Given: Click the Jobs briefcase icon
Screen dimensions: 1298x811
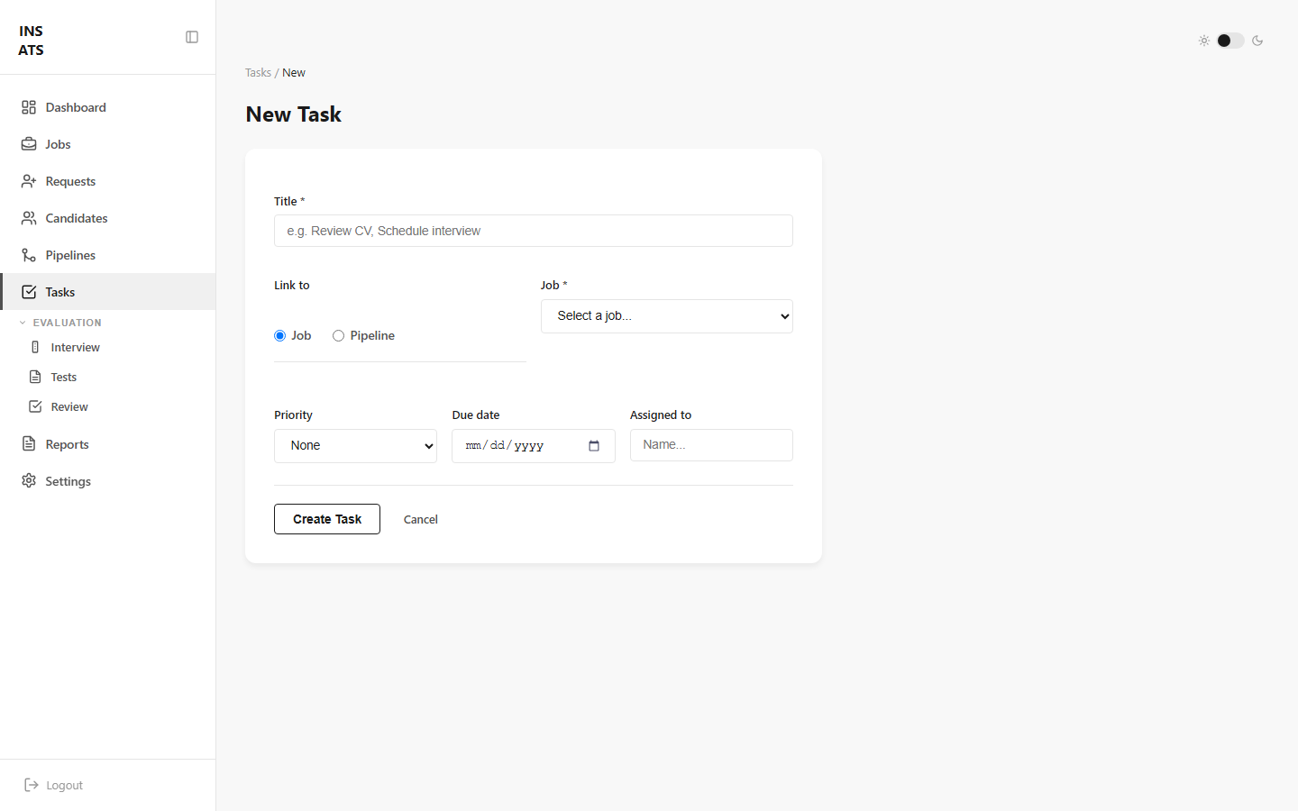Looking at the screenshot, I should pyautogui.click(x=29, y=144).
